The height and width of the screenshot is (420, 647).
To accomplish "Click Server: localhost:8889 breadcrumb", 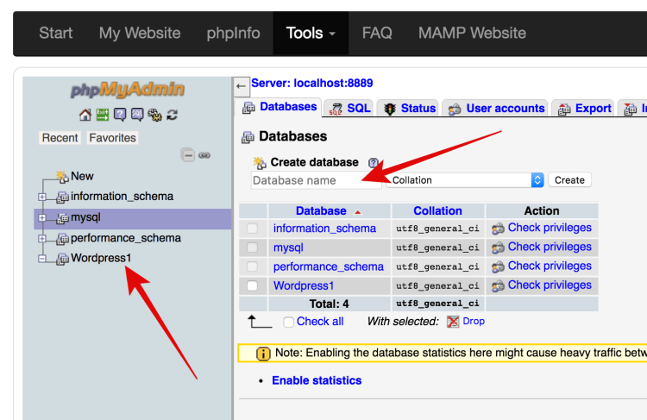I will click(x=312, y=84).
